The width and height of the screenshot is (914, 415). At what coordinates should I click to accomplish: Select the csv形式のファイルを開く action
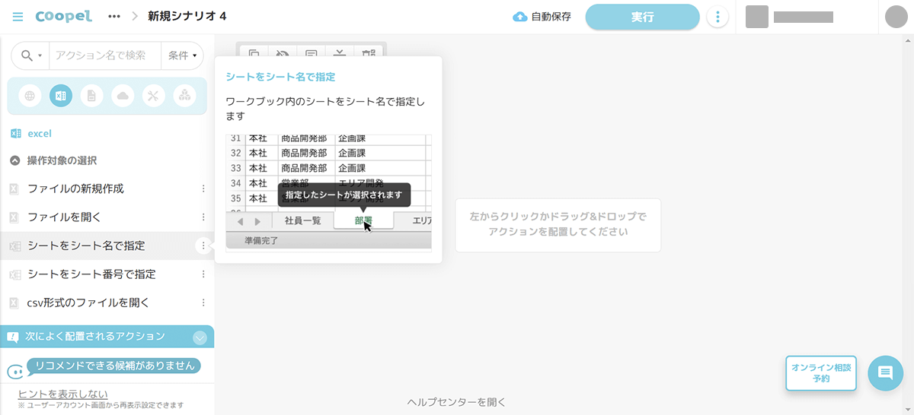(88, 303)
